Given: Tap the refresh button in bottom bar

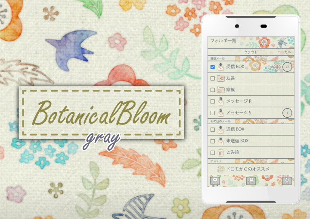Looking at the screenshot, I should pos(287,181).
